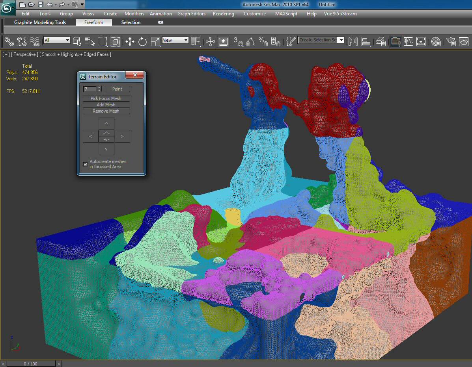
Task: Toggle Window/Crossing selection mode
Action: [115, 41]
